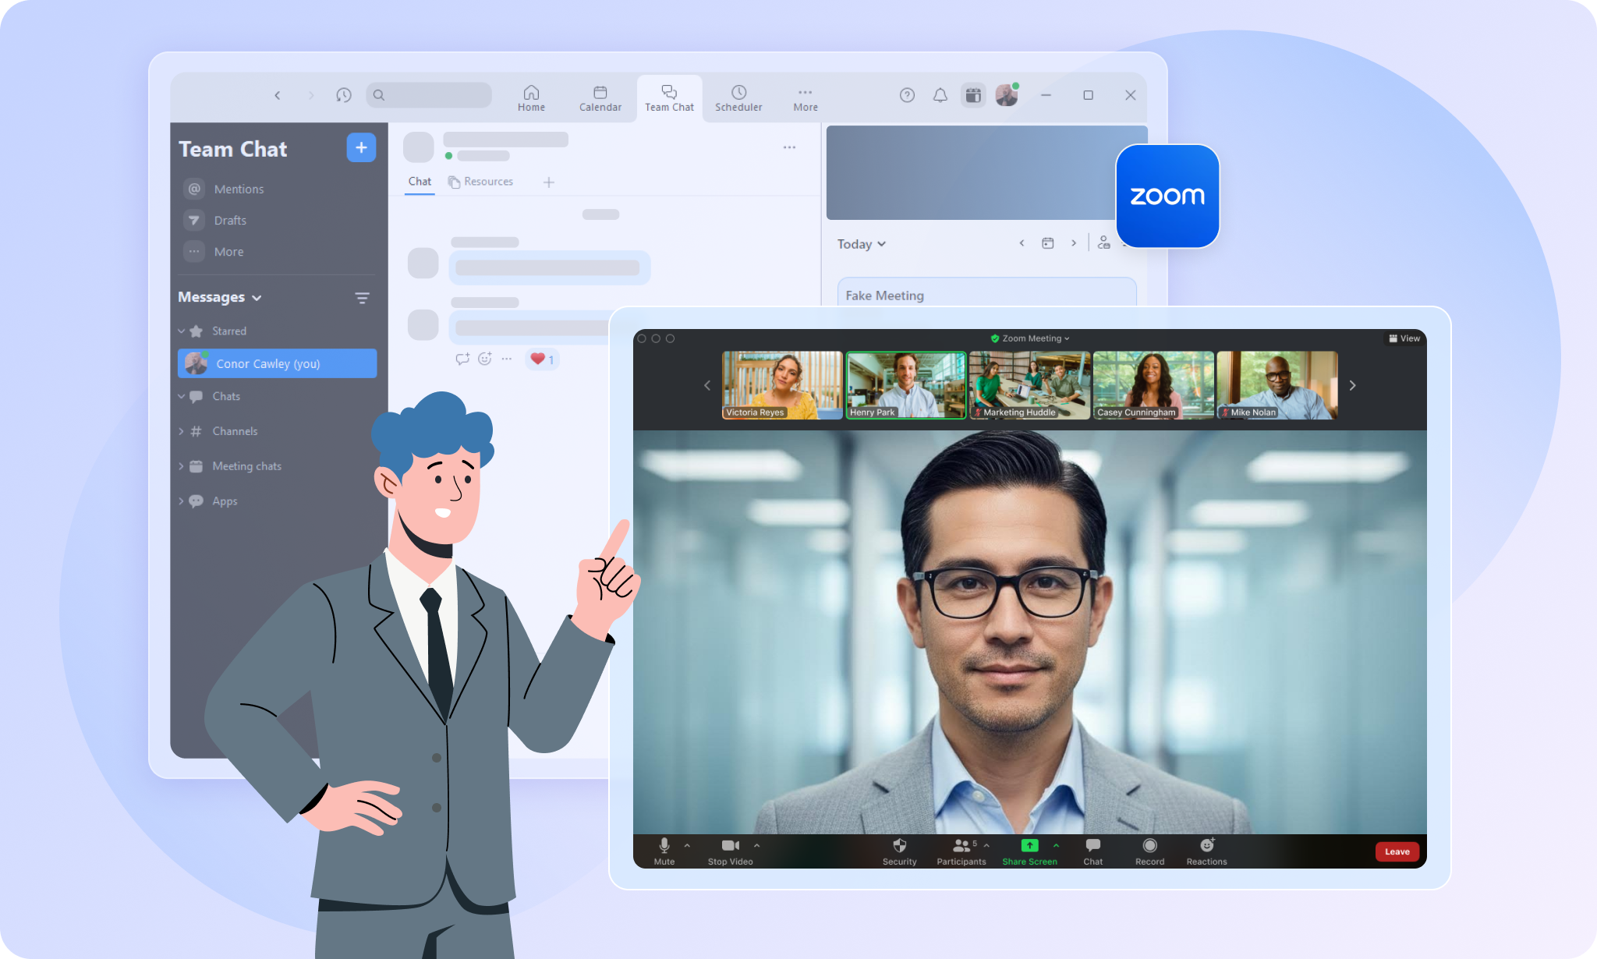
Task: Click the search field in Zoom toolbar
Action: 429,95
